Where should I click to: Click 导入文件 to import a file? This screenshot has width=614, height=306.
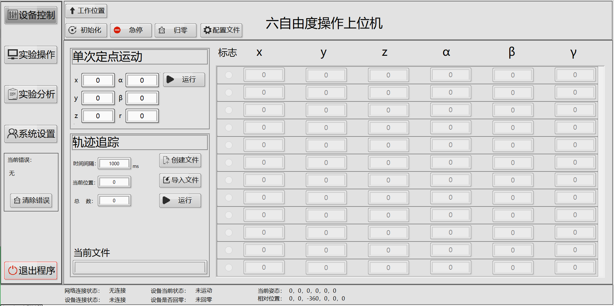pos(180,180)
